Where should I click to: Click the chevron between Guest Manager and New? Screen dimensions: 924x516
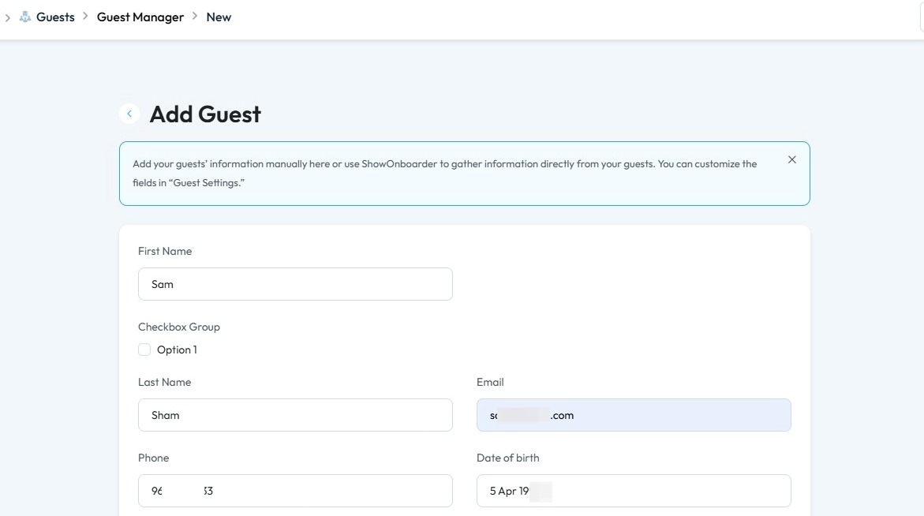[195, 17]
